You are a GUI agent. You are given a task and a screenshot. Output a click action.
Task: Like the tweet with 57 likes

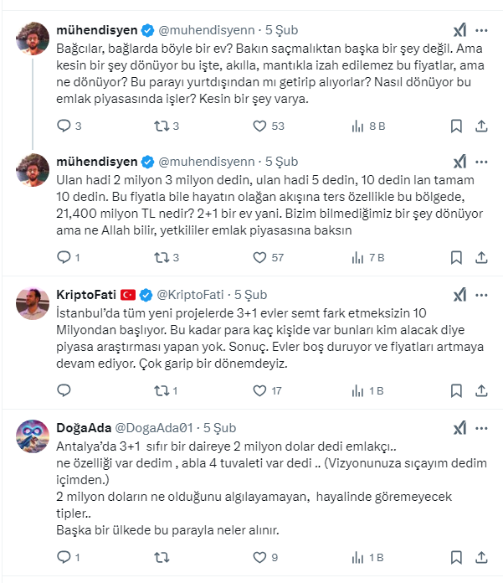(260, 257)
